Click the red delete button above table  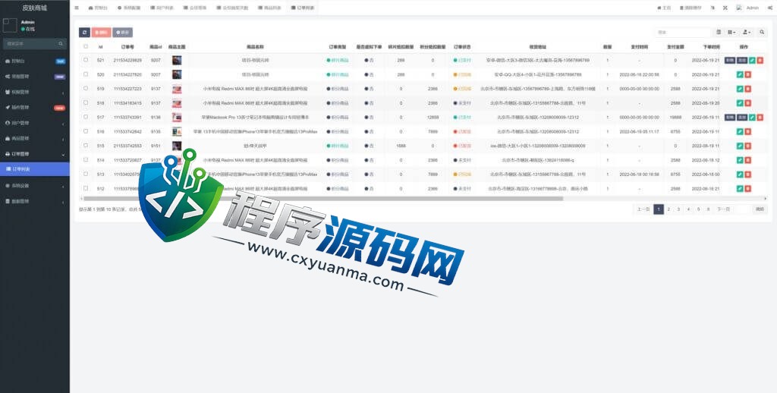[101, 32]
